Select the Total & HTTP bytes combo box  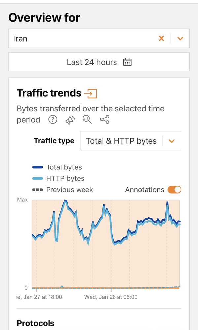(x=121, y=141)
